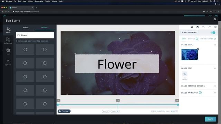221x124 pixels.
Task: Click the More Scenes refresh icon
Action: tap(215, 39)
